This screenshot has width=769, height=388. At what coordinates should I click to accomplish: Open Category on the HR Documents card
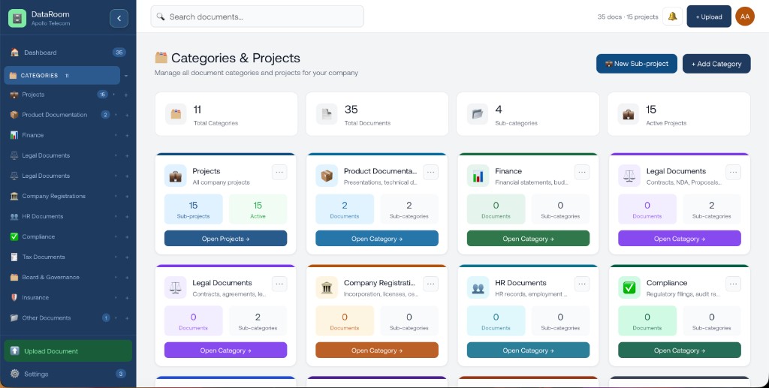pos(528,350)
